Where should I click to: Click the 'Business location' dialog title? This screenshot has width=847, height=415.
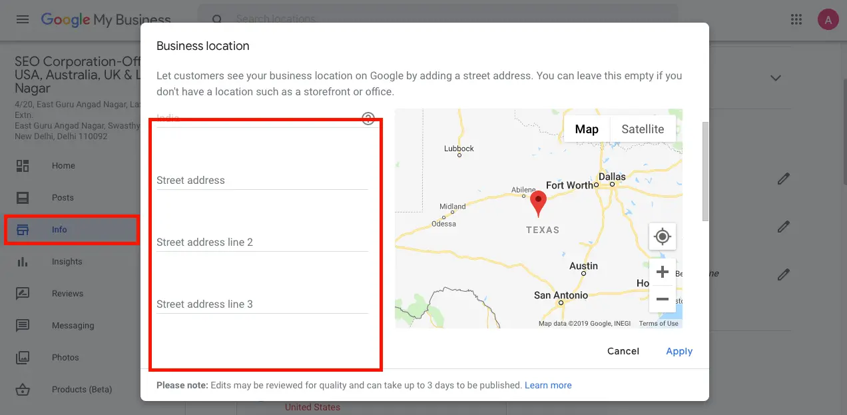pyautogui.click(x=203, y=46)
